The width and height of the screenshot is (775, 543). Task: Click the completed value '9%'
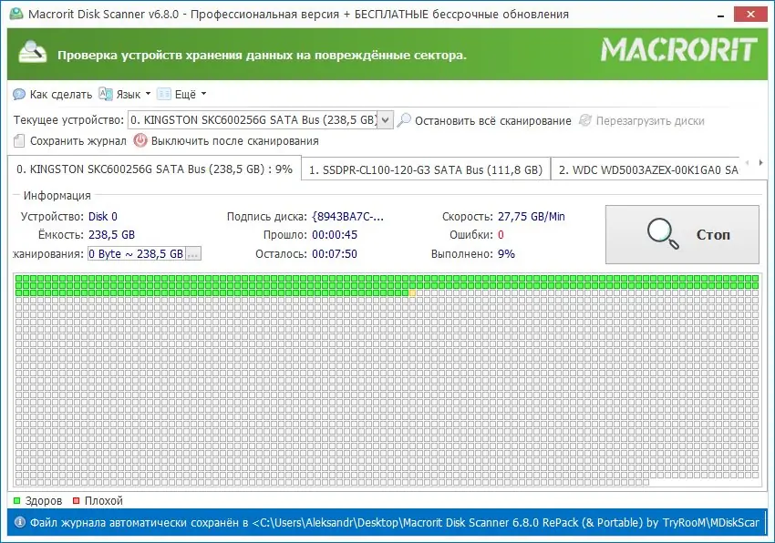coord(506,254)
